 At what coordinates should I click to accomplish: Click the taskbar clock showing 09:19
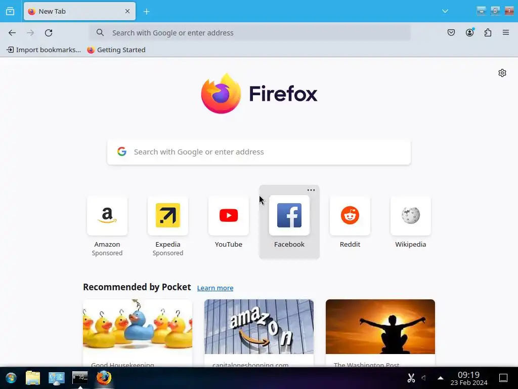click(x=469, y=378)
